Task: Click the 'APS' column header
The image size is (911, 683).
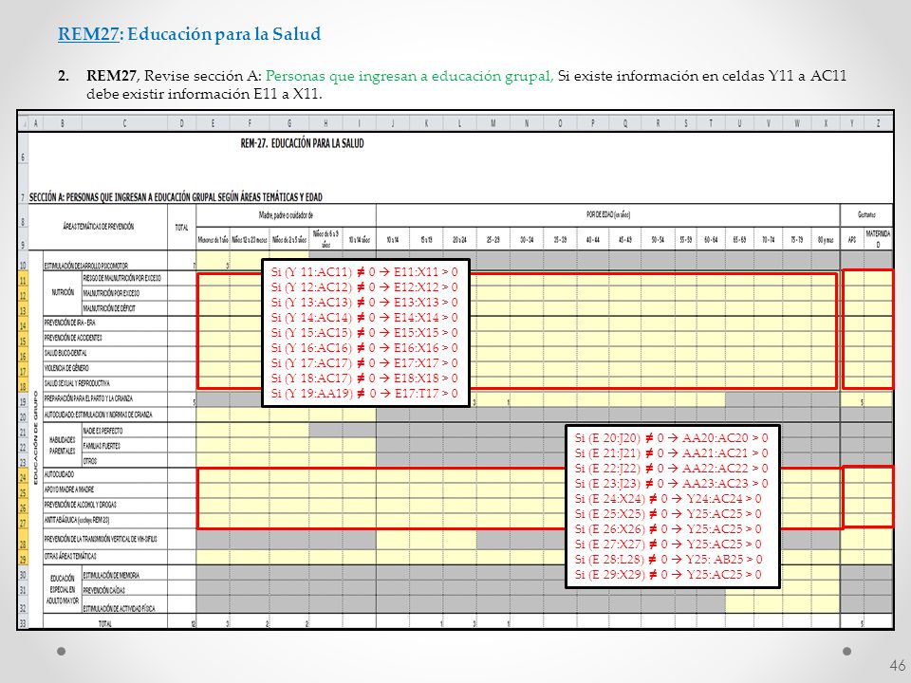Action: coord(852,239)
